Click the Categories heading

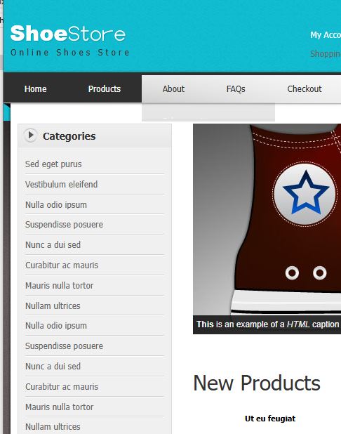pos(69,136)
